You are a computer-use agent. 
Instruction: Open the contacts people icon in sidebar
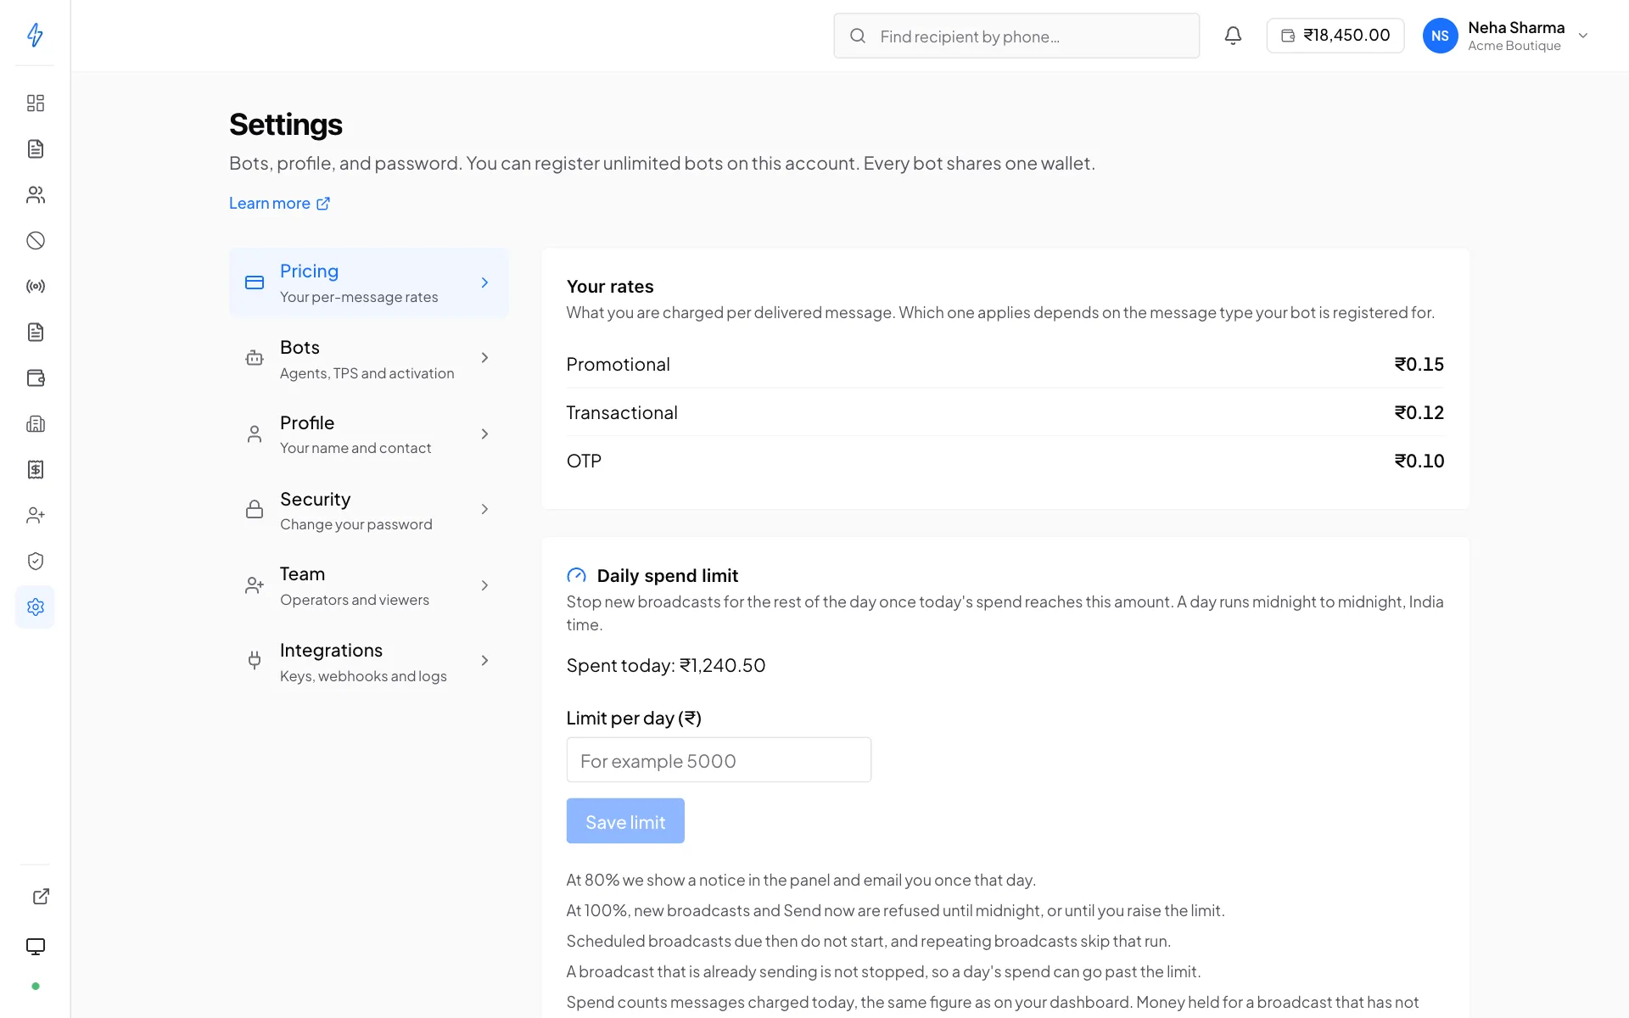pos(35,195)
